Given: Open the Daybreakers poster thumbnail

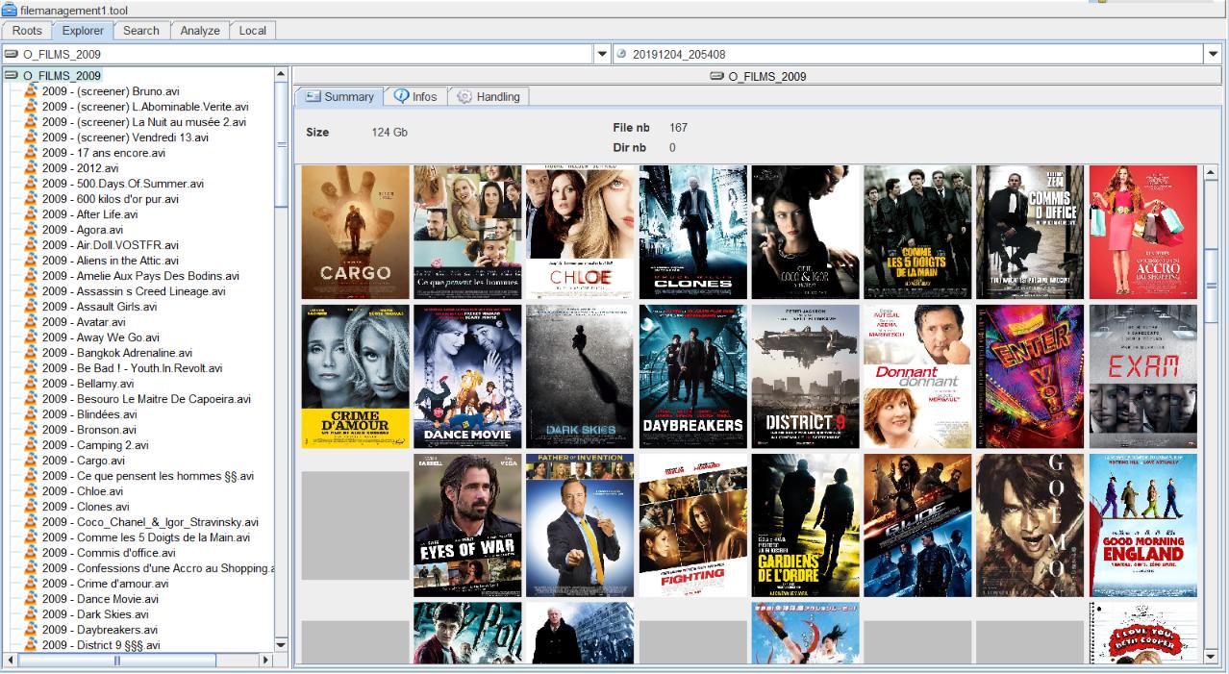Looking at the screenshot, I should click(x=692, y=377).
